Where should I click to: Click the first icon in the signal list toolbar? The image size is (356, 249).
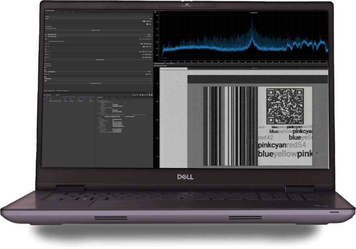tap(133, 95)
